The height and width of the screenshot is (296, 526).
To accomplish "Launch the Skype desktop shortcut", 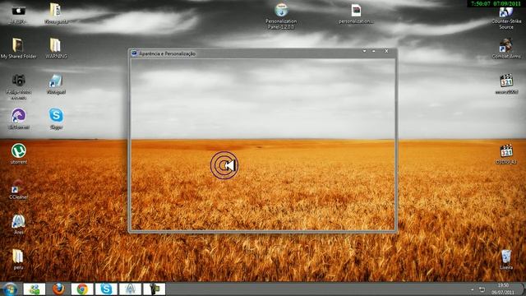I will click(56, 115).
